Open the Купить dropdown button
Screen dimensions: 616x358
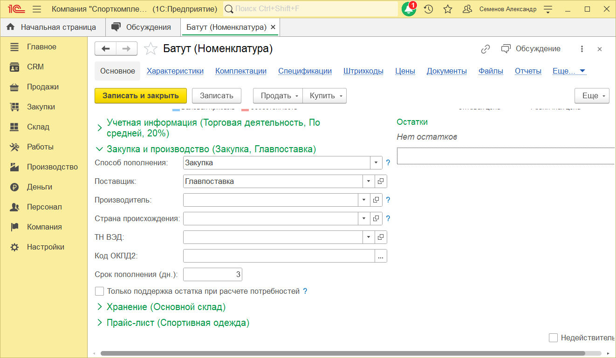(x=325, y=95)
